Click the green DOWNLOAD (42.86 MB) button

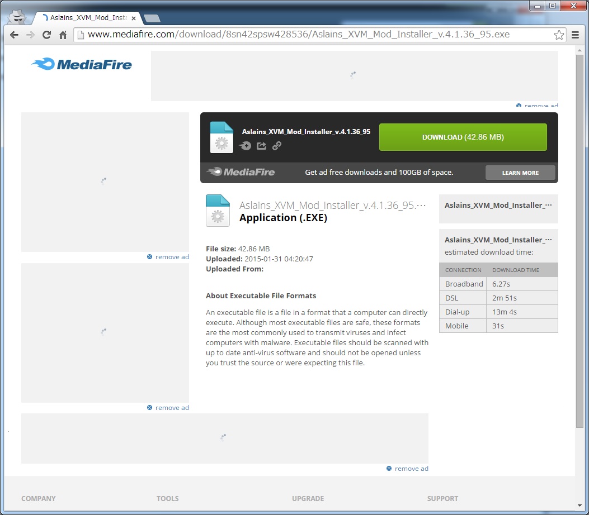point(463,137)
